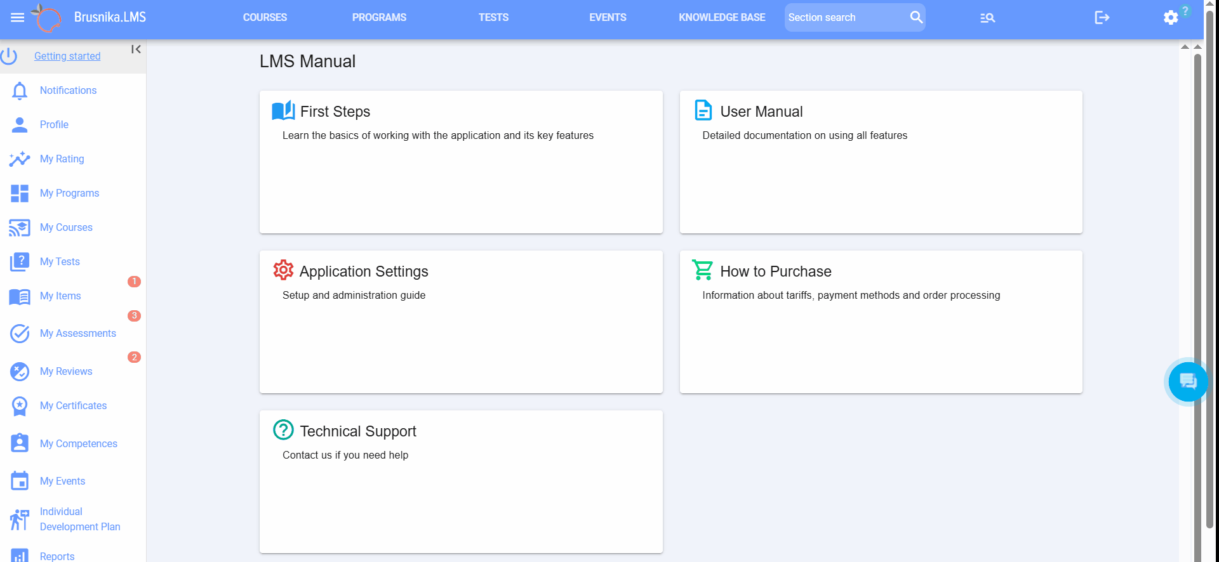Viewport: 1219px width, 562px height.
Task: Open the hamburger menu icon
Action: pos(17,18)
